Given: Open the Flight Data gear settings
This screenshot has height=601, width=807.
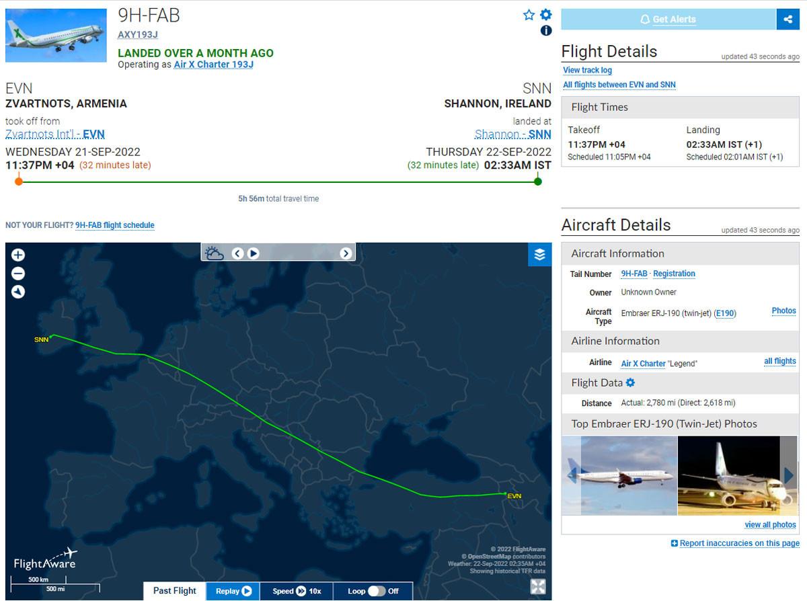Looking at the screenshot, I should coord(630,383).
